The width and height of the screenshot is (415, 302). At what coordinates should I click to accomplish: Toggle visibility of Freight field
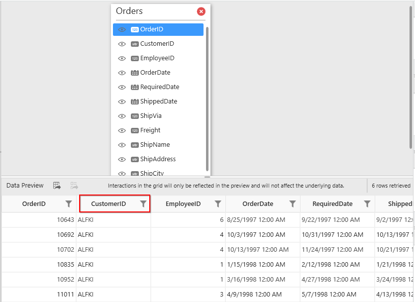point(122,130)
